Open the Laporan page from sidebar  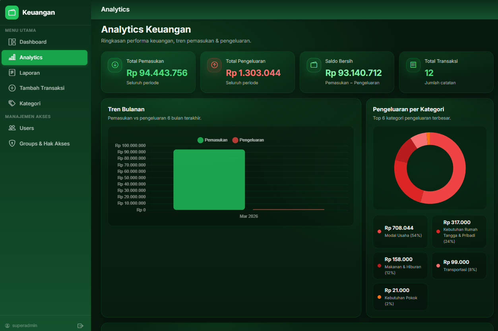point(30,73)
